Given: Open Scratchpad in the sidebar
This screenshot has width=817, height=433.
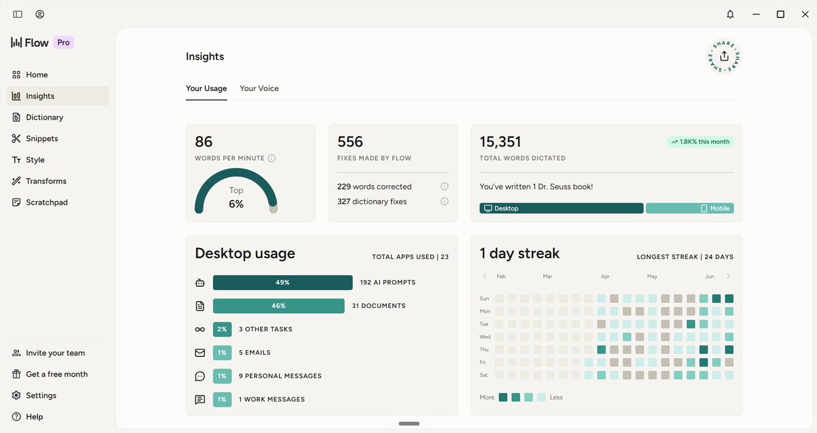Looking at the screenshot, I should 58,202.
